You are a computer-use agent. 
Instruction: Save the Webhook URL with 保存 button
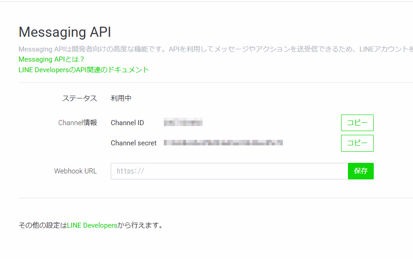[x=360, y=171]
